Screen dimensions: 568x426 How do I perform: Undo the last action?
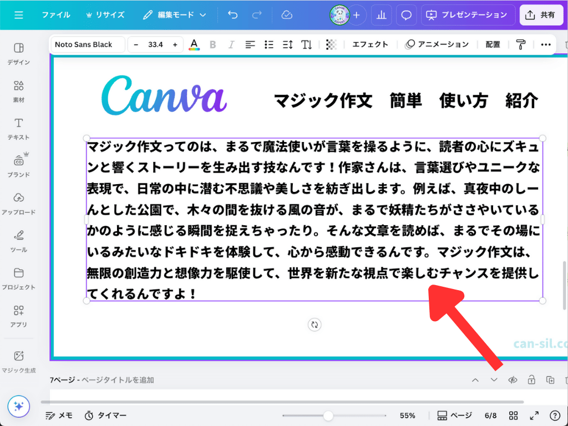(x=232, y=15)
